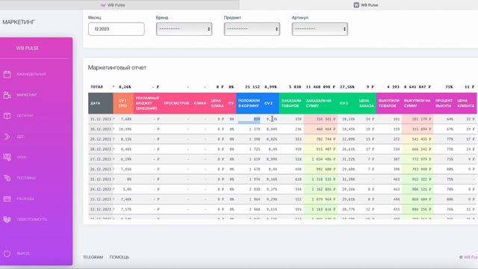Click the 31,22% CV 3 cell
Viewport: 478px width, 269px height.
[347, 159]
